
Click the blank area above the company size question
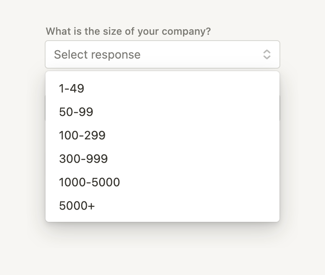pos(162,12)
